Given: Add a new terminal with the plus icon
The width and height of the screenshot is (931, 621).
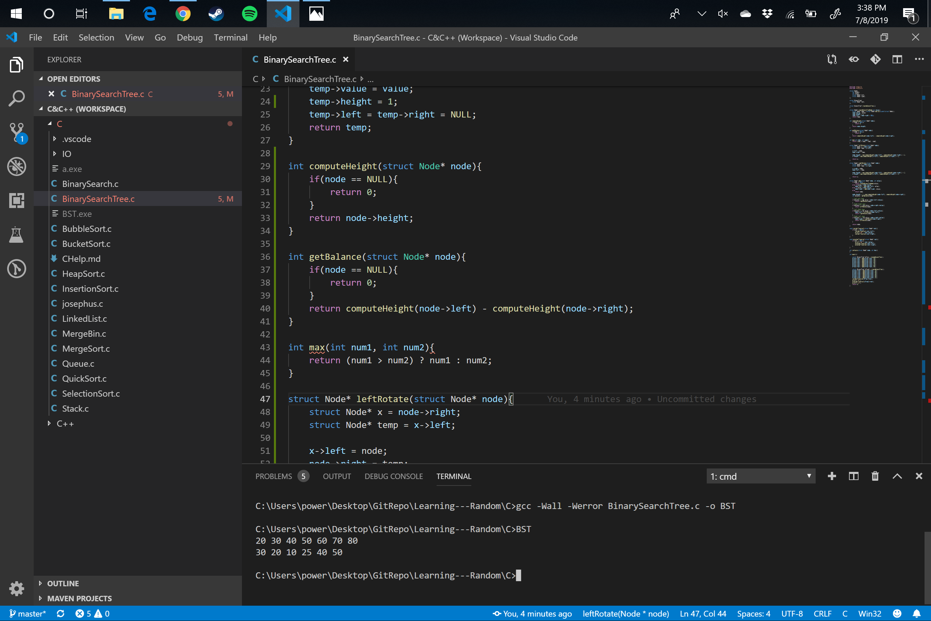Looking at the screenshot, I should point(832,476).
